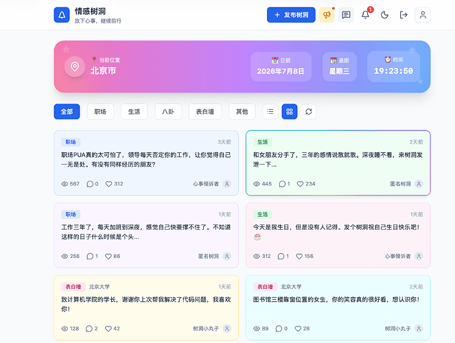Open the message chat icon in header
The image size is (455, 343).
click(346, 15)
